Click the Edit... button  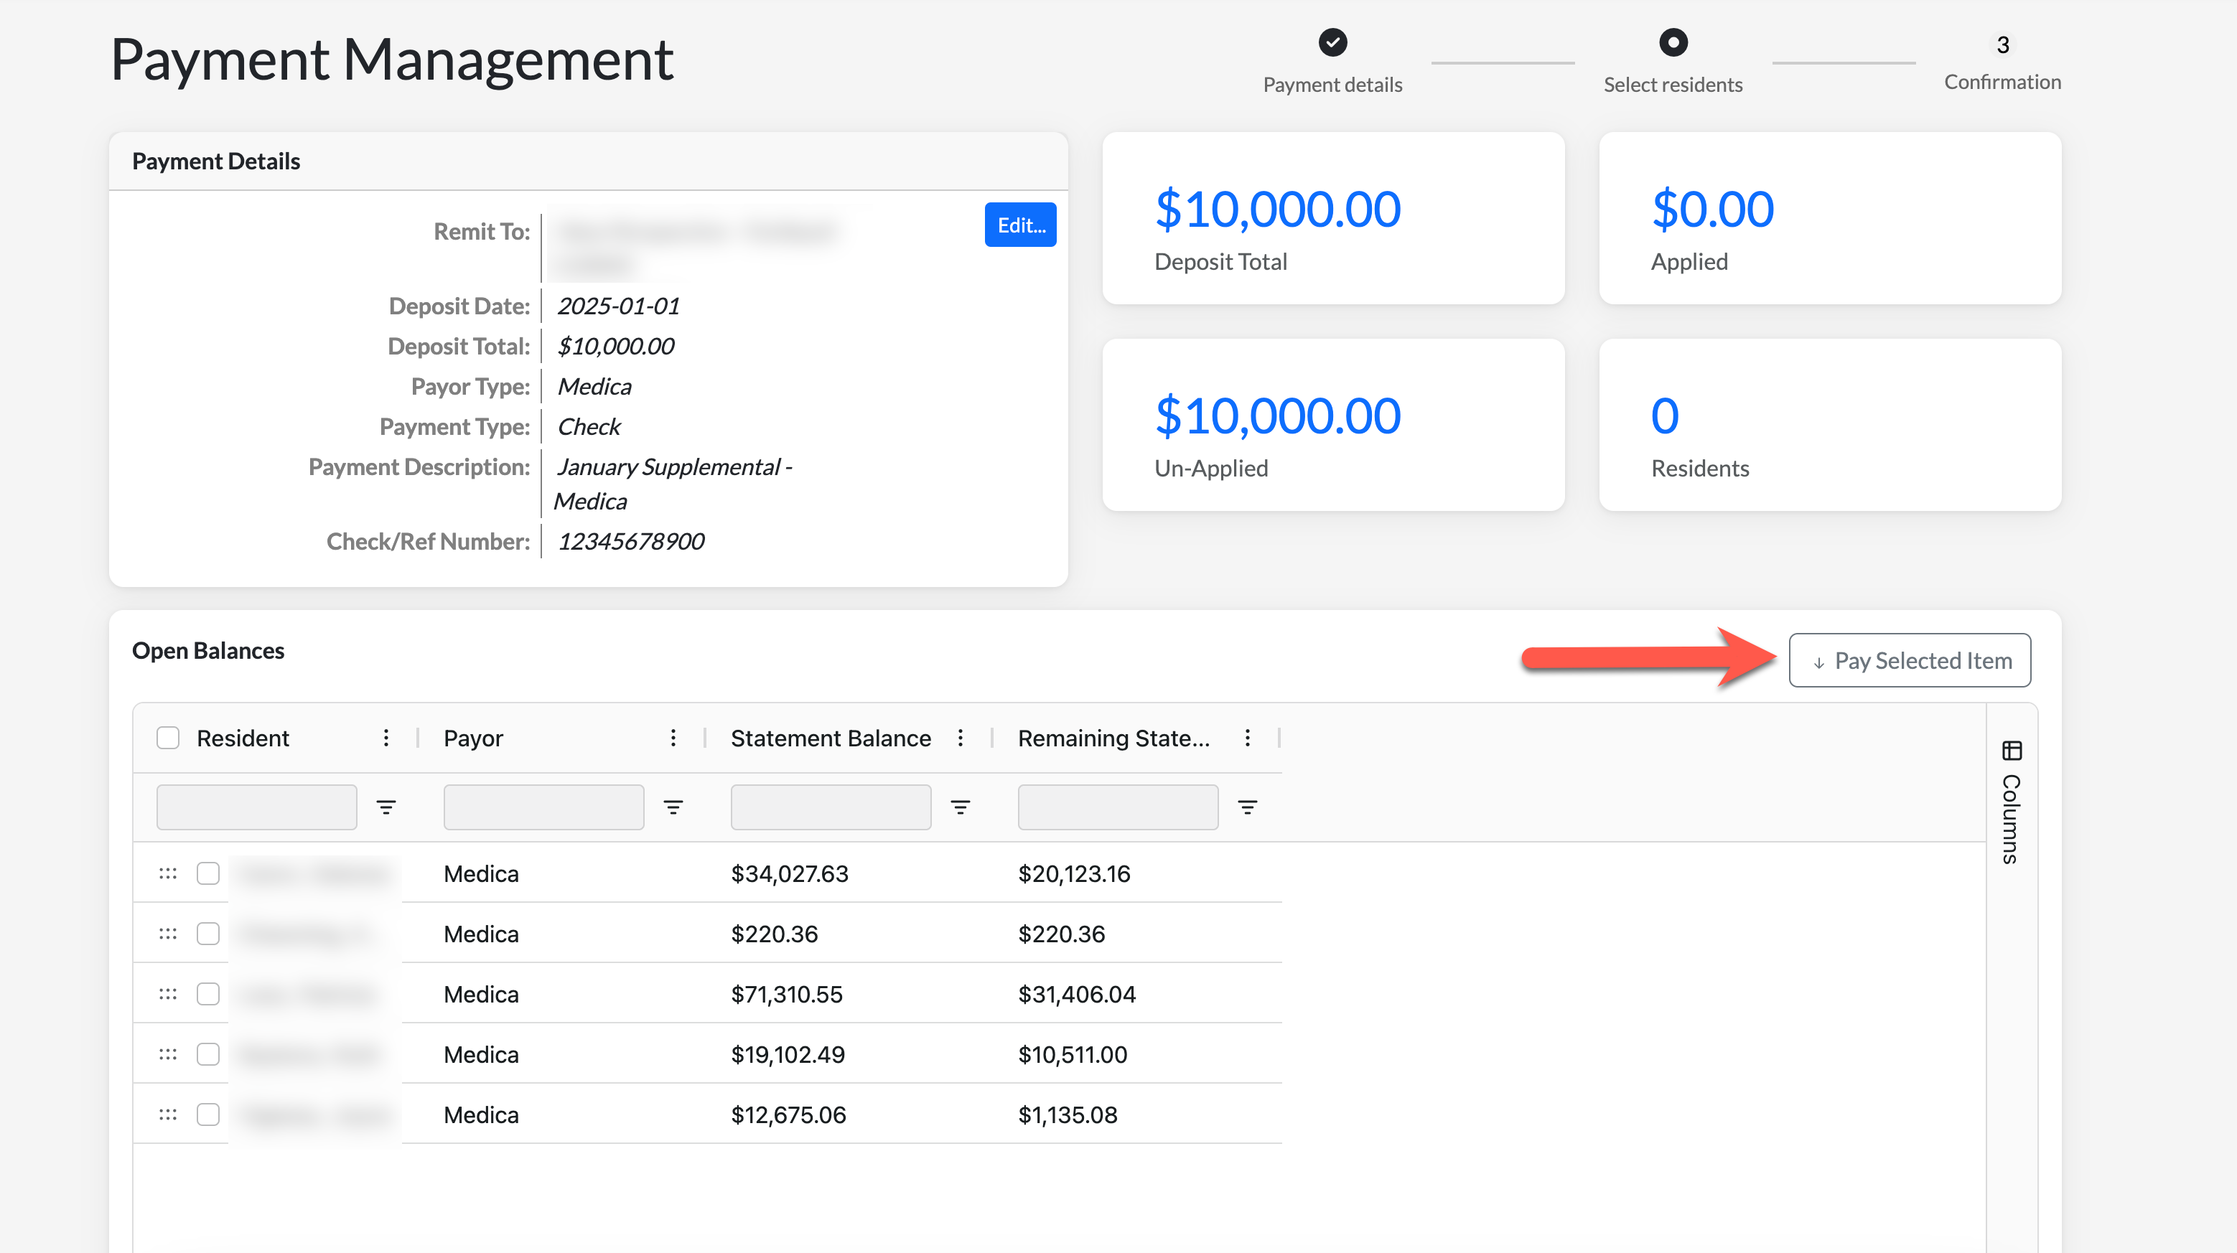coord(1019,225)
